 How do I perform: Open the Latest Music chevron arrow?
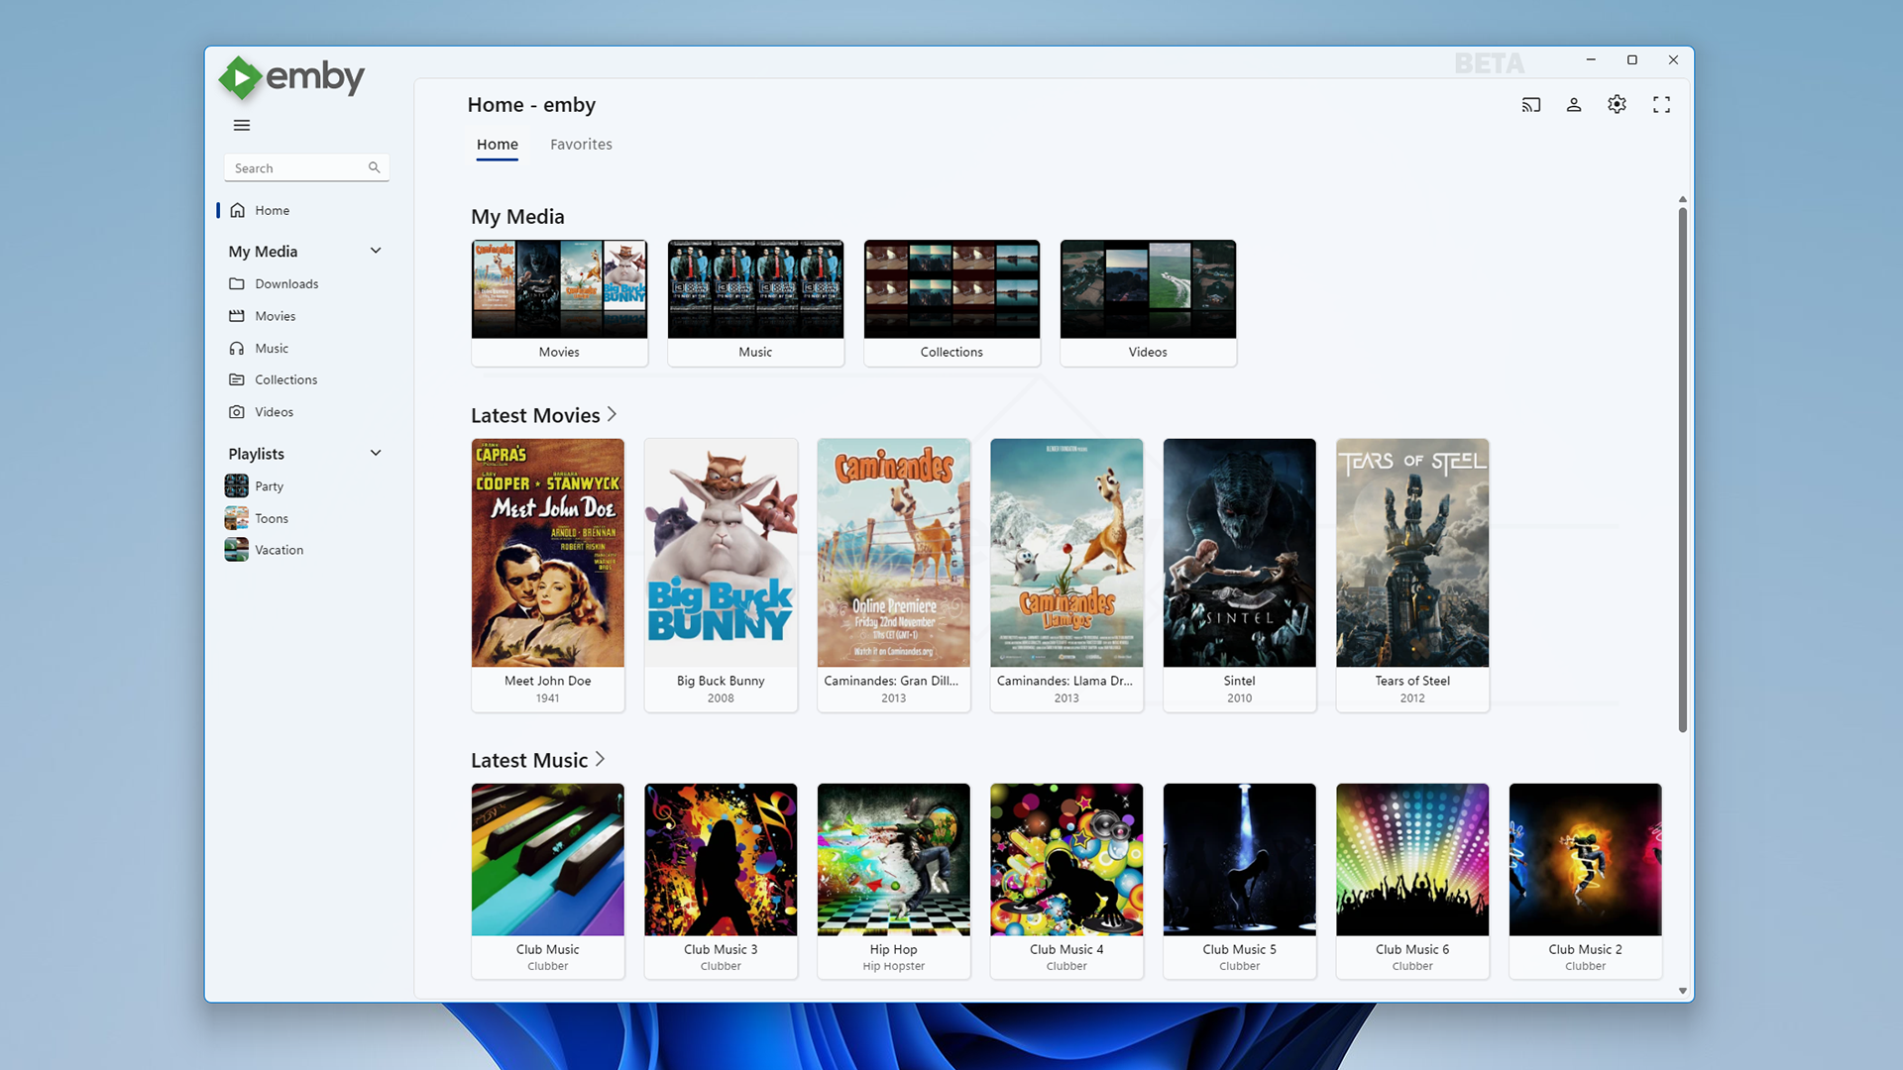pos(600,759)
